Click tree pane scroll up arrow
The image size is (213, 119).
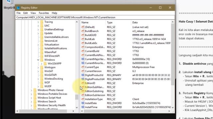pos(77,22)
